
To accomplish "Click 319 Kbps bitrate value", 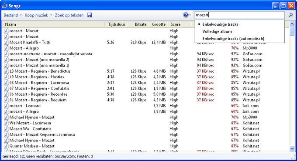I will tap(138, 42).
